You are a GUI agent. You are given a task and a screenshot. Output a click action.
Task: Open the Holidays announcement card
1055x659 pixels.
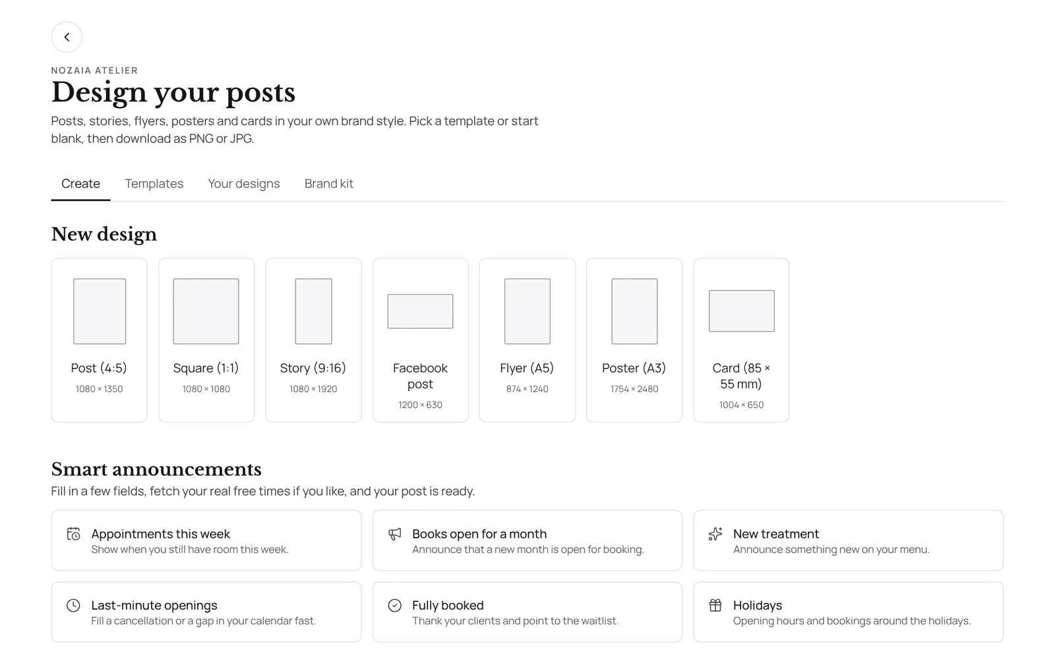pyautogui.click(x=849, y=612)
